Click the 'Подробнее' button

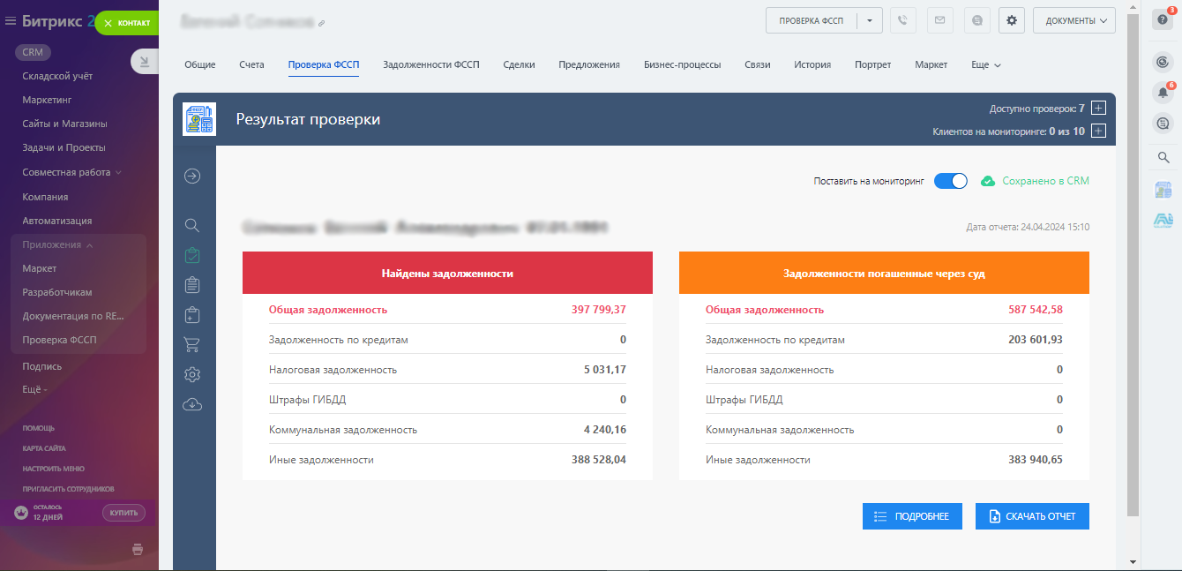pos(911,516)
